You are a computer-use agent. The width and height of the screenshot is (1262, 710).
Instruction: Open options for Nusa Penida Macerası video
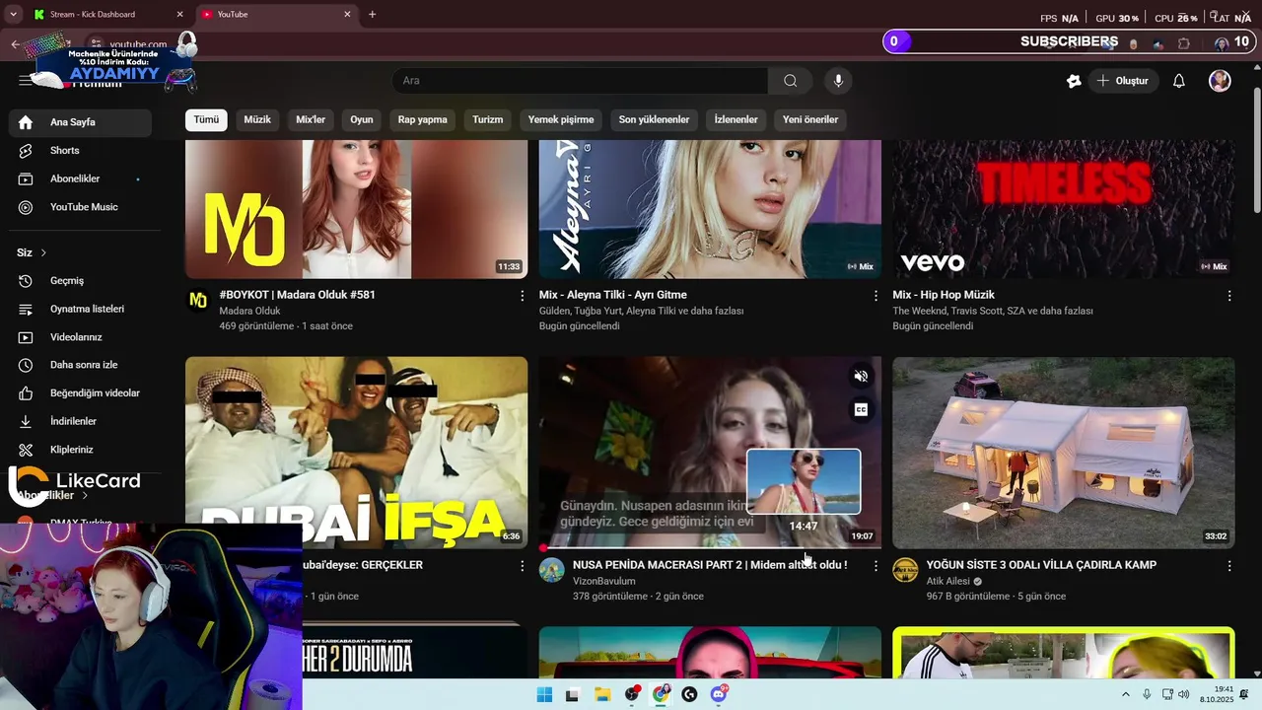coord(876,566)
